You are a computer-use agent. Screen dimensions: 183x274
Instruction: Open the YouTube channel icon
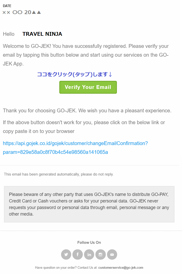click(x=112, y=254)
